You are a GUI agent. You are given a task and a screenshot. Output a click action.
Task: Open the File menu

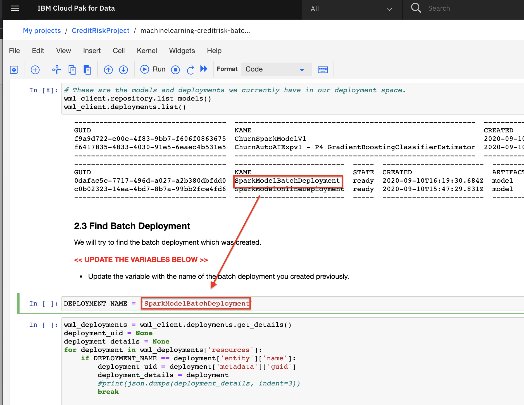coord(15,51)
